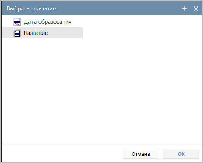Close the Выбрать значение dialog with the X

196,9
